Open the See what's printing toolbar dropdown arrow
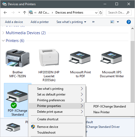Viewport: 135px width, 137px height. 85,22
